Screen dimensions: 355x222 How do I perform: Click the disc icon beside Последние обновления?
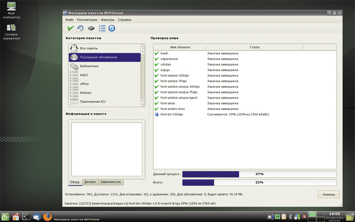click(x=74, y=57)
